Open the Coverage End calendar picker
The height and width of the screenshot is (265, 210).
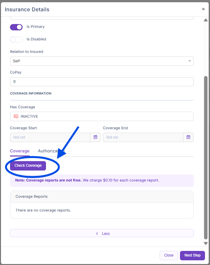(188, 137)
